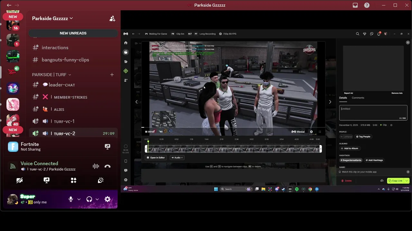
Task: Switch to the Details tab
Action: [343, 98]
